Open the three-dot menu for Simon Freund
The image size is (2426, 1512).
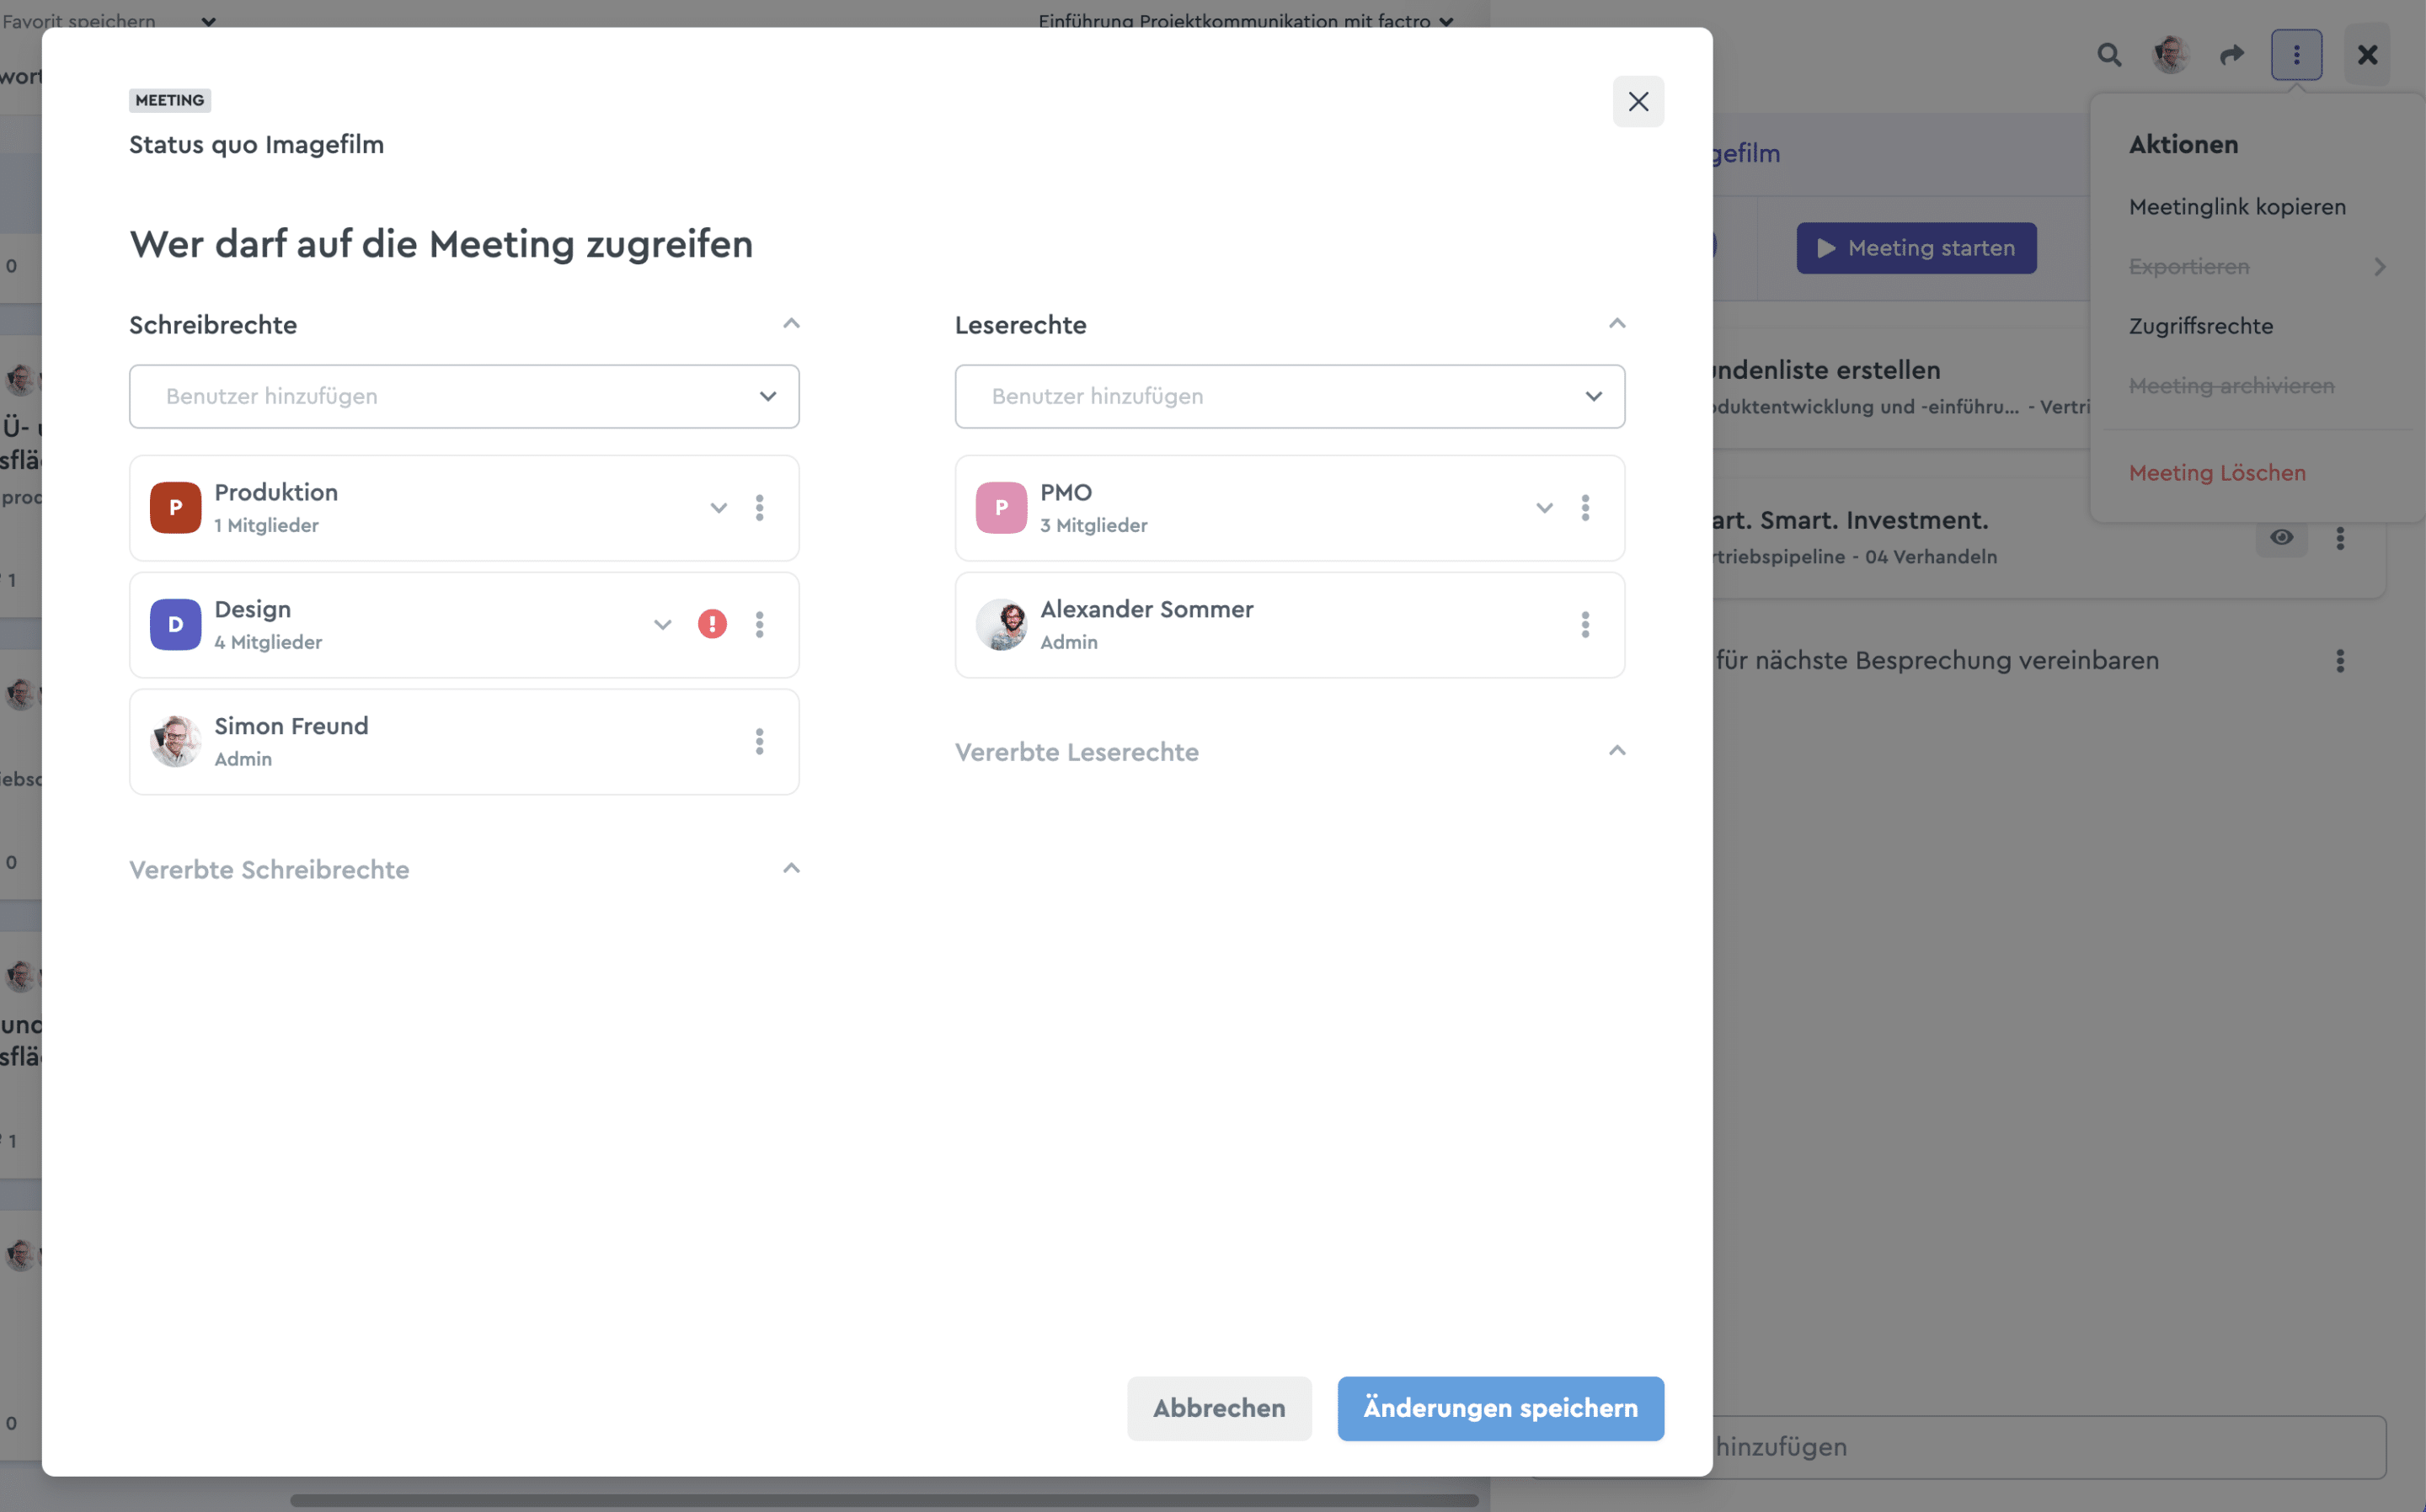(x=759, y=742)
